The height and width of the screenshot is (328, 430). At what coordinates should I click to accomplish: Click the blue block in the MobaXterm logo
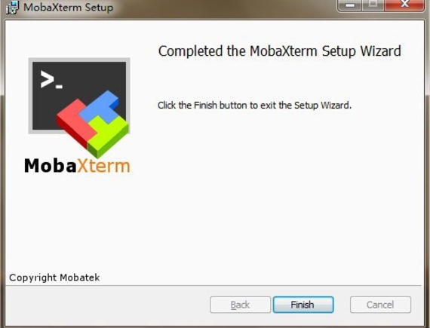point(100,107)
